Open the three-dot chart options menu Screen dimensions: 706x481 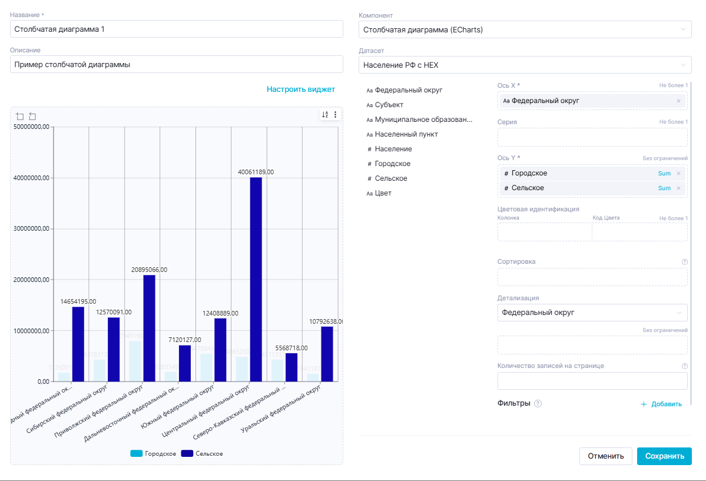click(x=336, y=115)
